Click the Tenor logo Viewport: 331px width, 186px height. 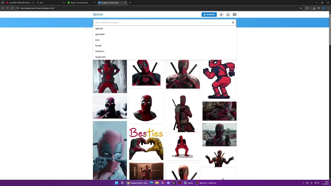coord(98,14)
